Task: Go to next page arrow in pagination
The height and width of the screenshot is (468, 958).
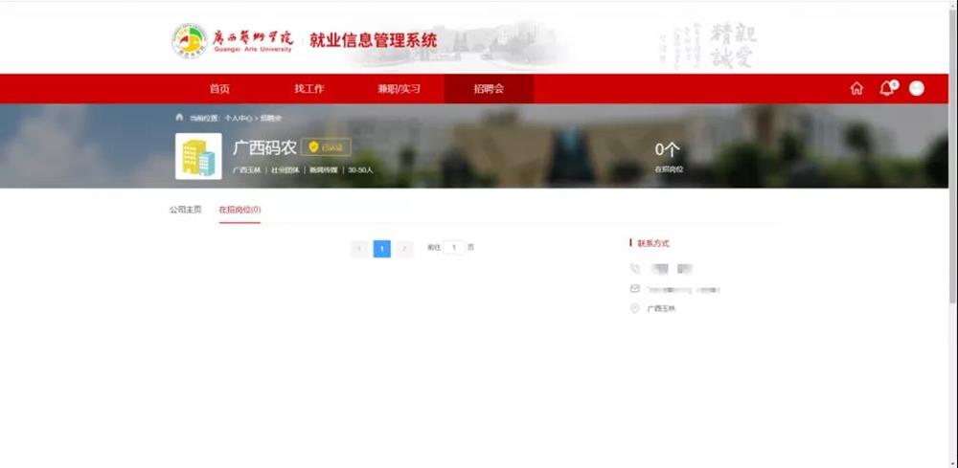Action: (x=405, y=249)
